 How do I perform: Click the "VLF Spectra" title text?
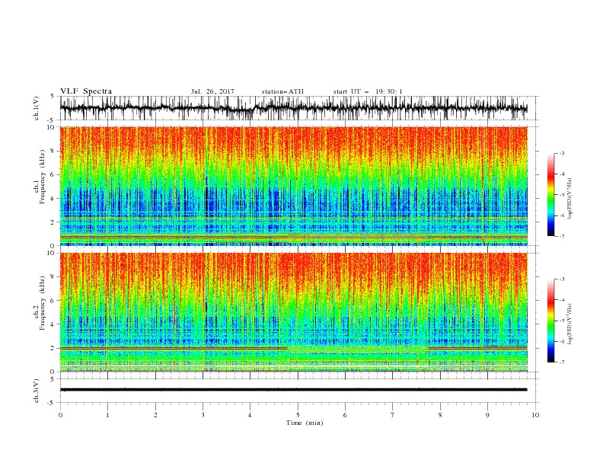point(86,91)
